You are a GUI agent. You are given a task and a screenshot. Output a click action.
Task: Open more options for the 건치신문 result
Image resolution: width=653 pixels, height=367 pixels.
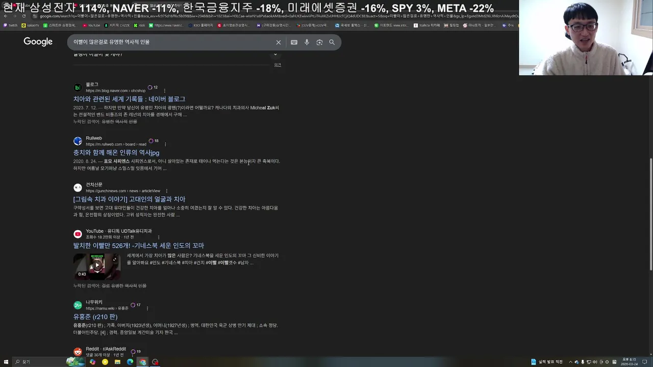tap(166, 191)
